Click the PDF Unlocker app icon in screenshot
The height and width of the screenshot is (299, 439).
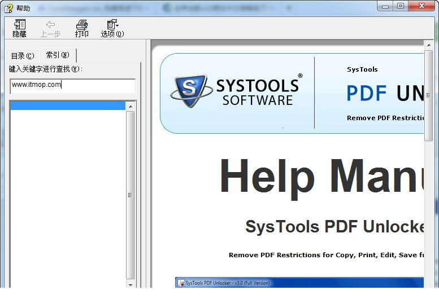(181, 283)
